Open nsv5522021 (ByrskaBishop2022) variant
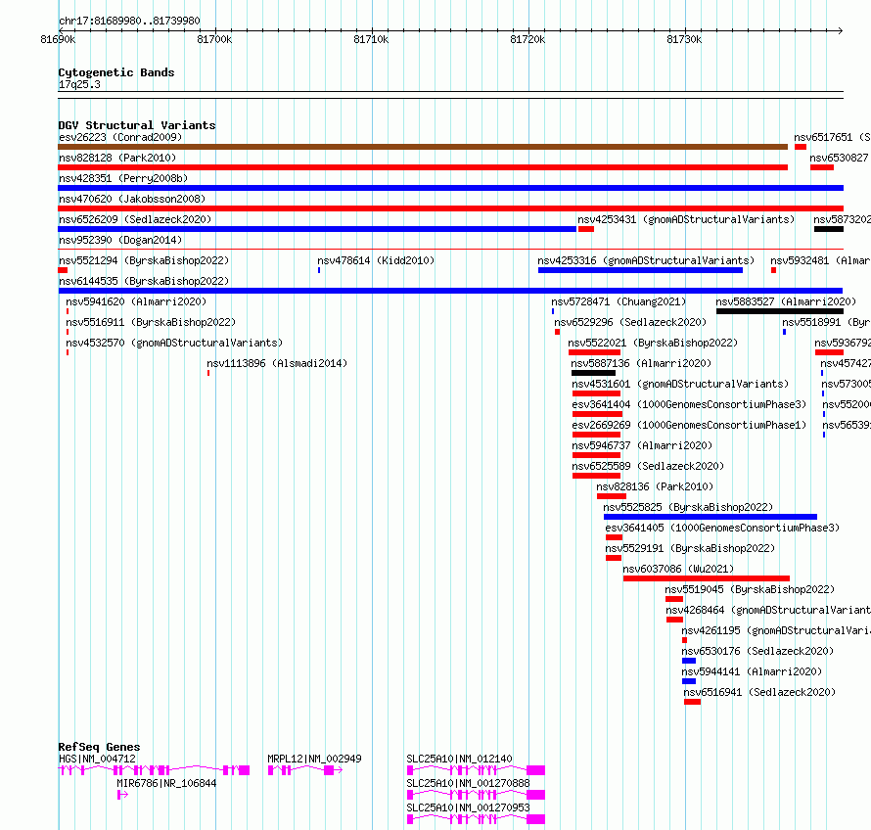Screen dimensions: 871x830 click(653, 343)
